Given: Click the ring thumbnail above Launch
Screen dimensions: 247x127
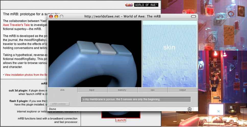Looking at the screenshot, I should [x=121, y=115].
